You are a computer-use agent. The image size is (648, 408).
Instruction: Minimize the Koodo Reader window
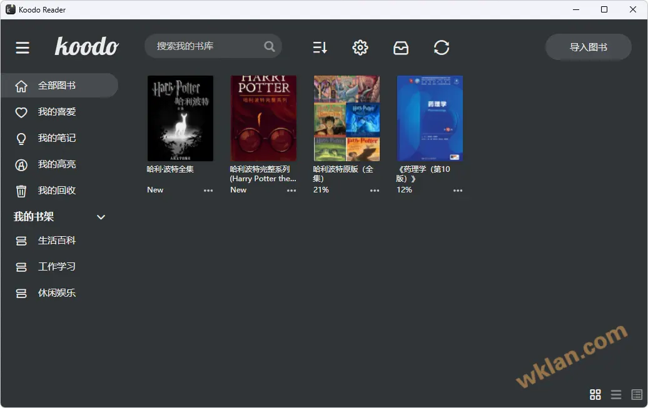pos(576,9)
